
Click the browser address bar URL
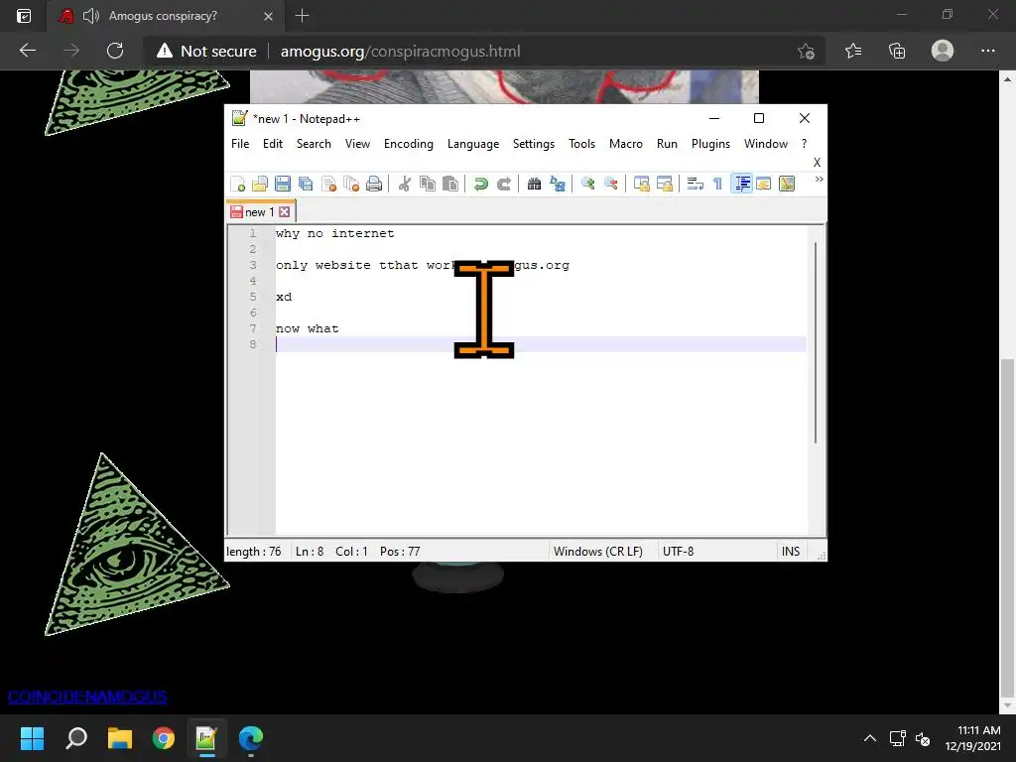pyautogui.click(x=401, y=52)
